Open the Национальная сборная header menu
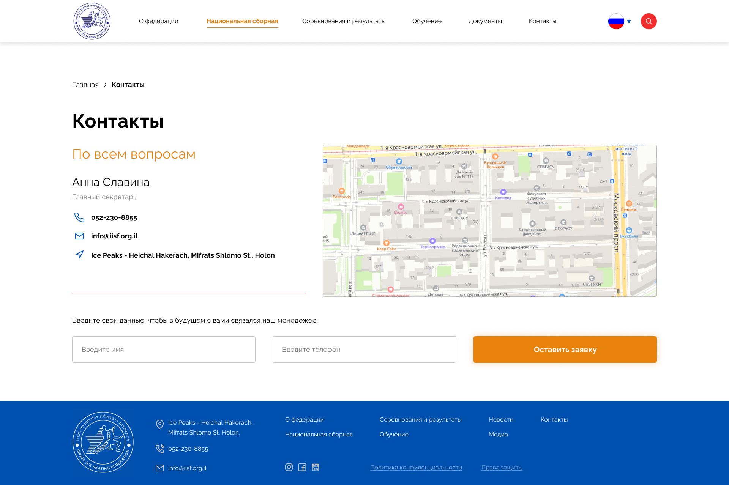729x485 pixels. coord(242,21)
